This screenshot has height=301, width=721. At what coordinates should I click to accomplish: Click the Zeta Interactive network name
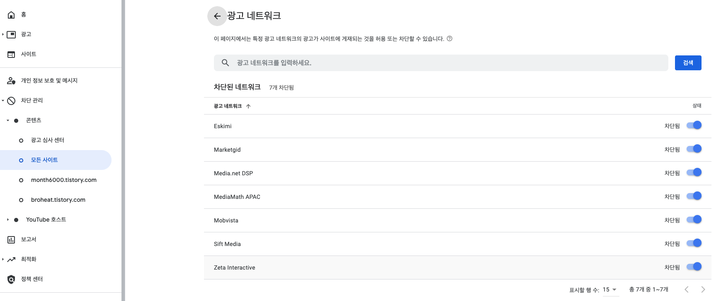(x=235, y=268)
